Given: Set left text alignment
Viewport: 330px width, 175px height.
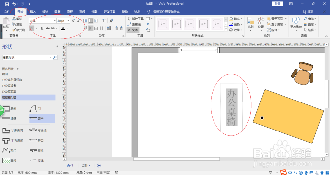Looking at the screenshot, I should coord(85,28).
